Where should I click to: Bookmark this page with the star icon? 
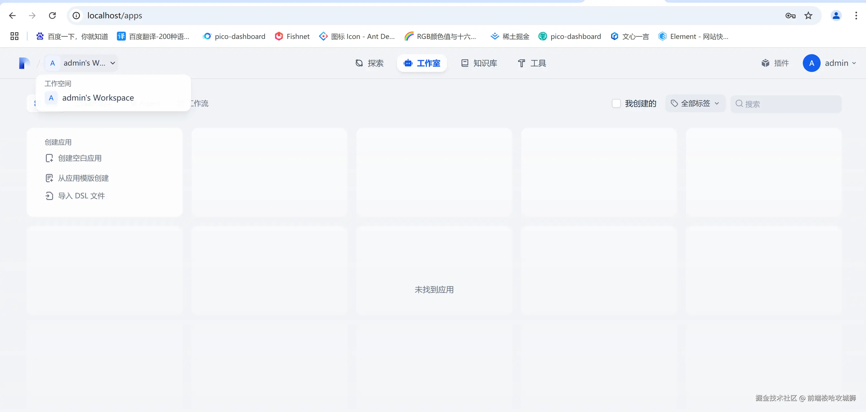808,16
